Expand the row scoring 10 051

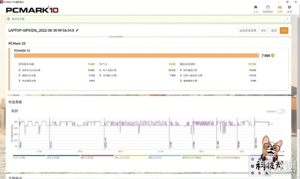coord(19,70)
